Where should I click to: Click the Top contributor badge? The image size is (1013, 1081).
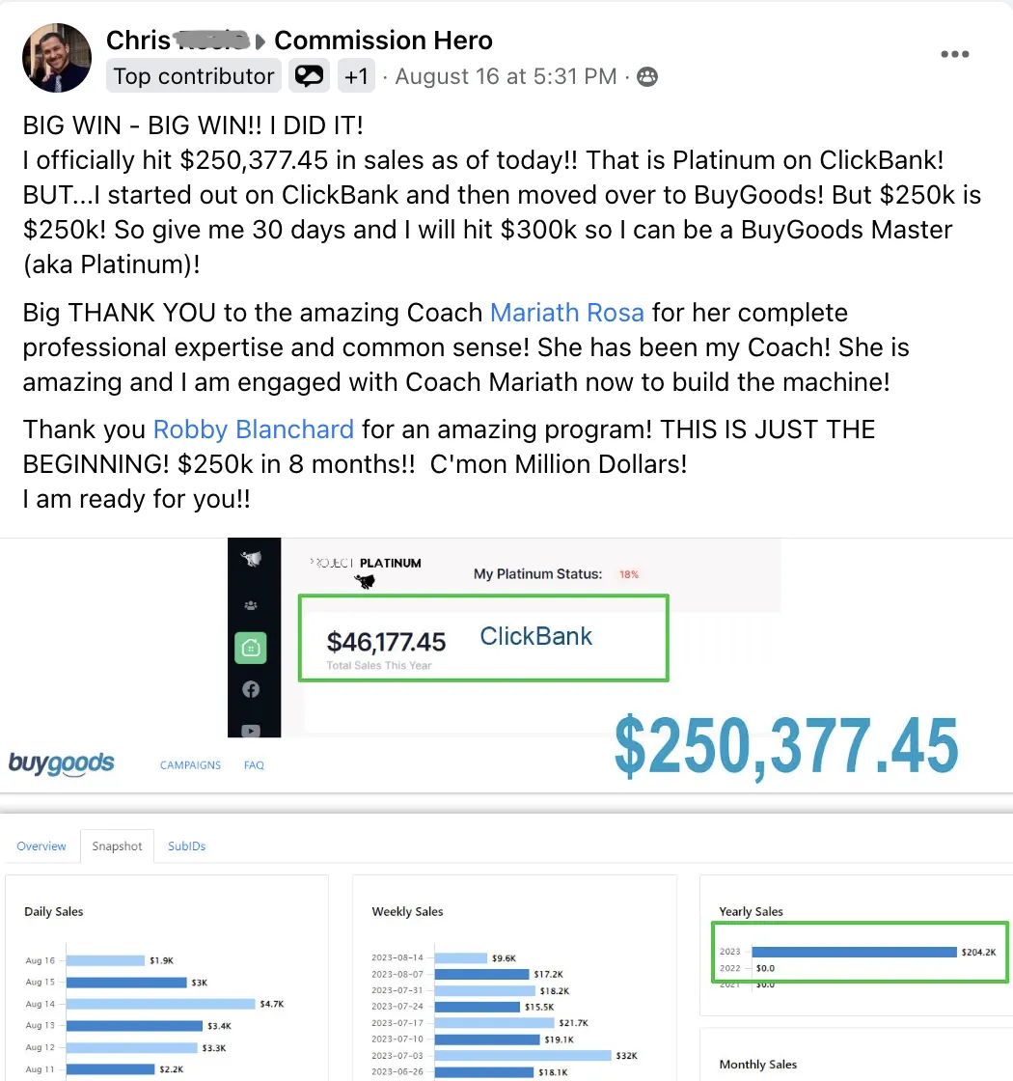pyautogui.click(x=194, y=76)
